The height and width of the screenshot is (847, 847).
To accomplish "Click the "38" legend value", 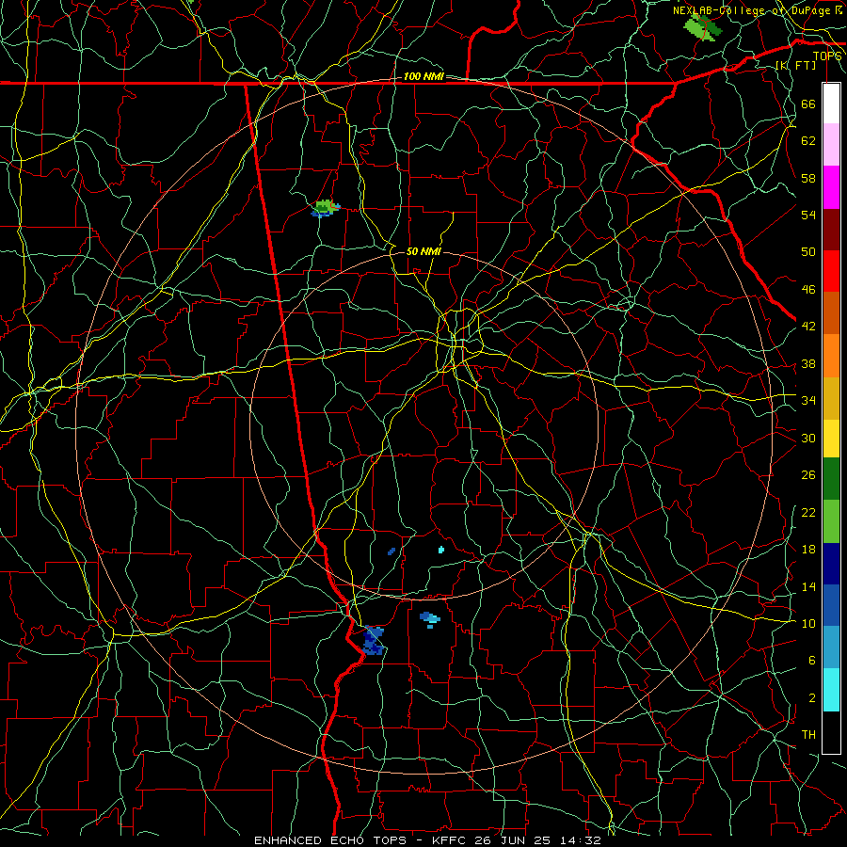I will 808,363.
